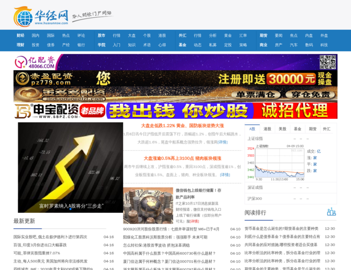The height and width of the screenshot is (270, 351).
Task: Open 银行 link in navigation bar
Action: click(x=81, y=45)
